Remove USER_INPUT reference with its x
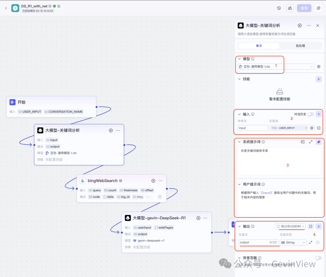 306,128
